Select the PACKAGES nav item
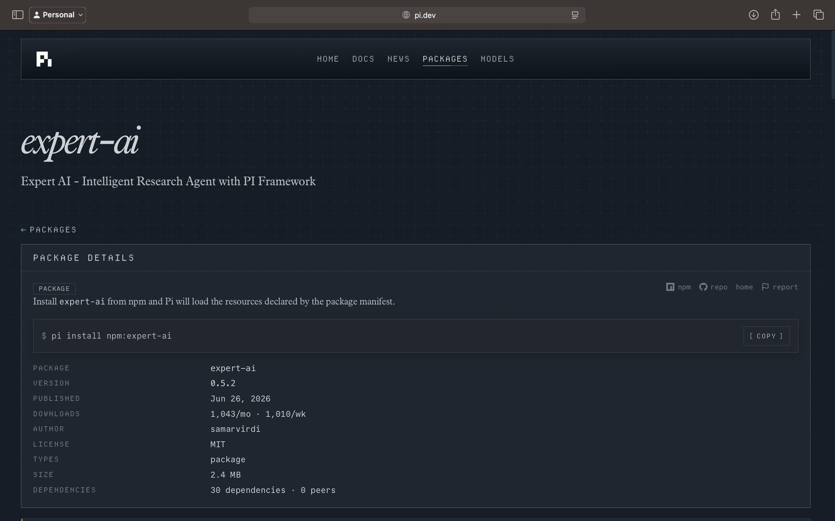The width and height of the screenshot is (835, 521). click(x=445, y=59)
